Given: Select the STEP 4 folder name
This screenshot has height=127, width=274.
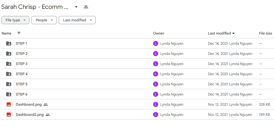Looking at the screenshot, I should coord(22,74).
